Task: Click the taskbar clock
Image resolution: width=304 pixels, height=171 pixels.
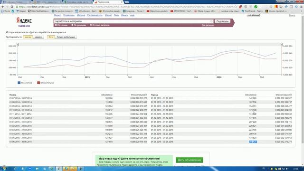Action: 295,169
